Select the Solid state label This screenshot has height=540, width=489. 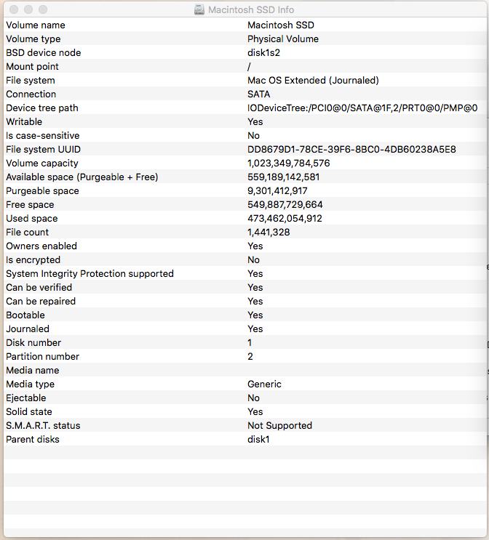click(x=29, y=411)
